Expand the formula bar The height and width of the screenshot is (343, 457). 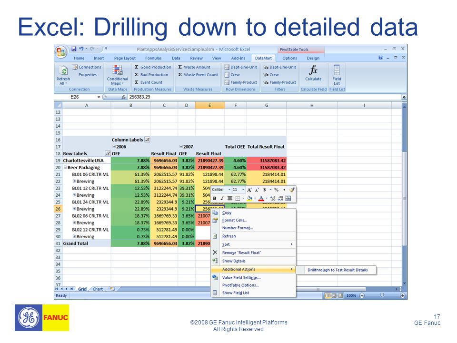click(404, 97)
